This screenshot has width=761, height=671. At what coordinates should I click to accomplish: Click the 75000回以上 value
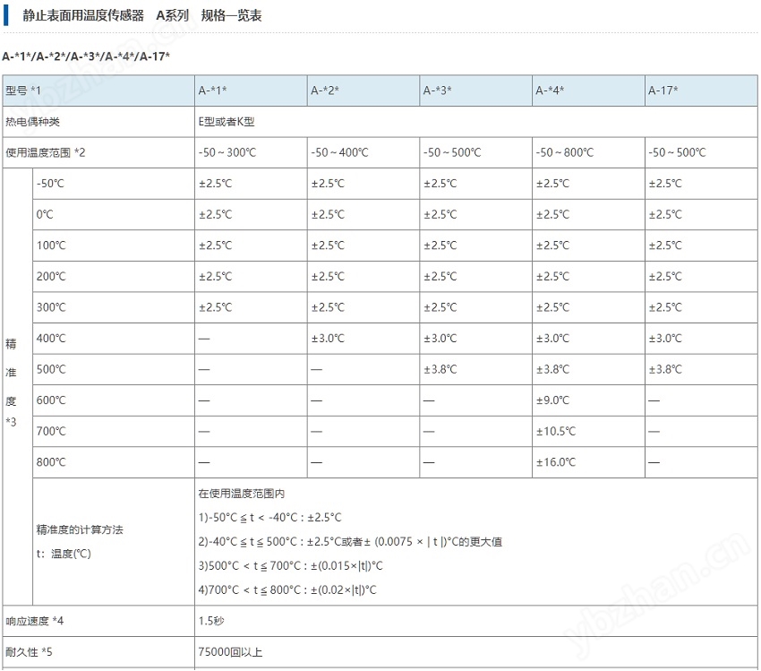pos(230,652)
